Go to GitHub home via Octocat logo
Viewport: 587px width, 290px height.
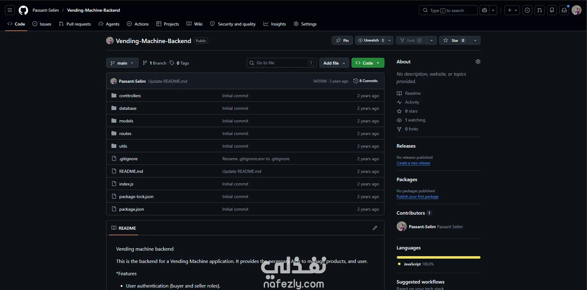click(23, 10)
